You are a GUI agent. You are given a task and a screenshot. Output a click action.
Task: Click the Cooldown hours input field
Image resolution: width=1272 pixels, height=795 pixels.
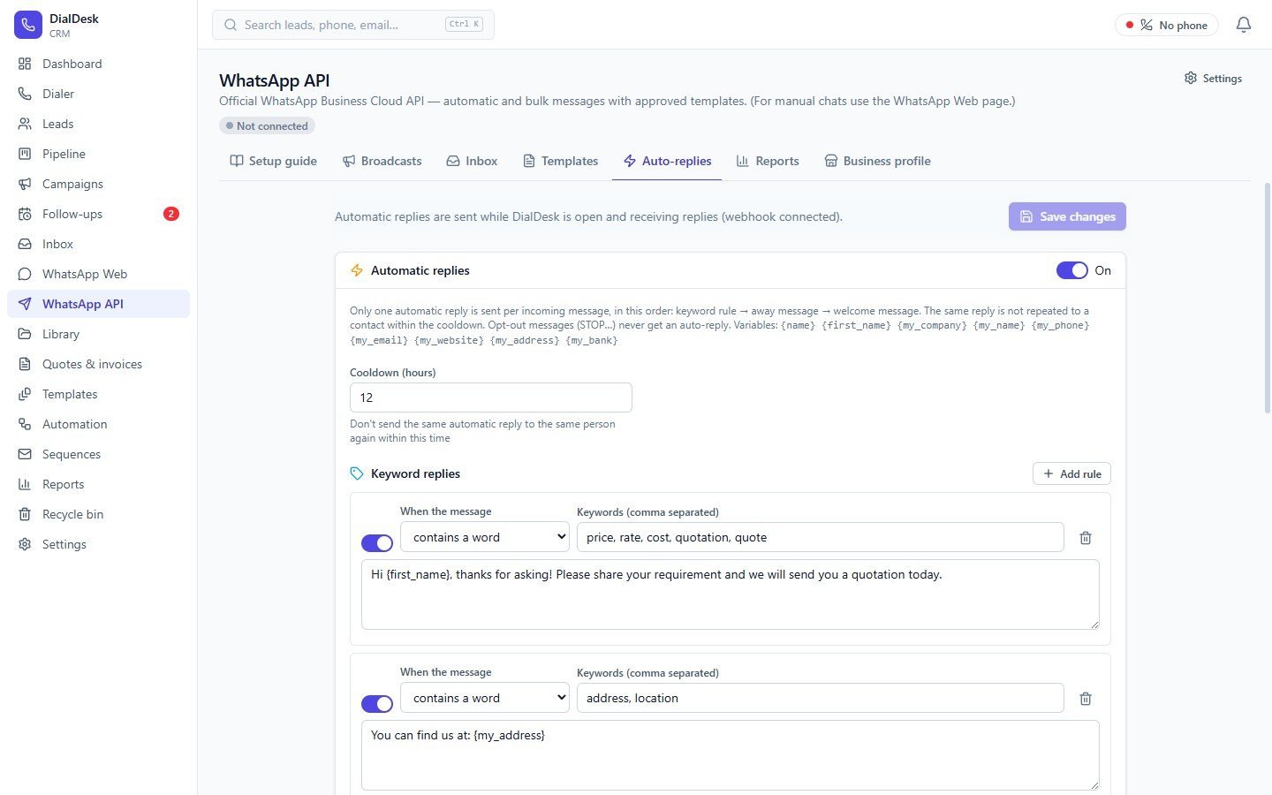(x=491, y=397)
